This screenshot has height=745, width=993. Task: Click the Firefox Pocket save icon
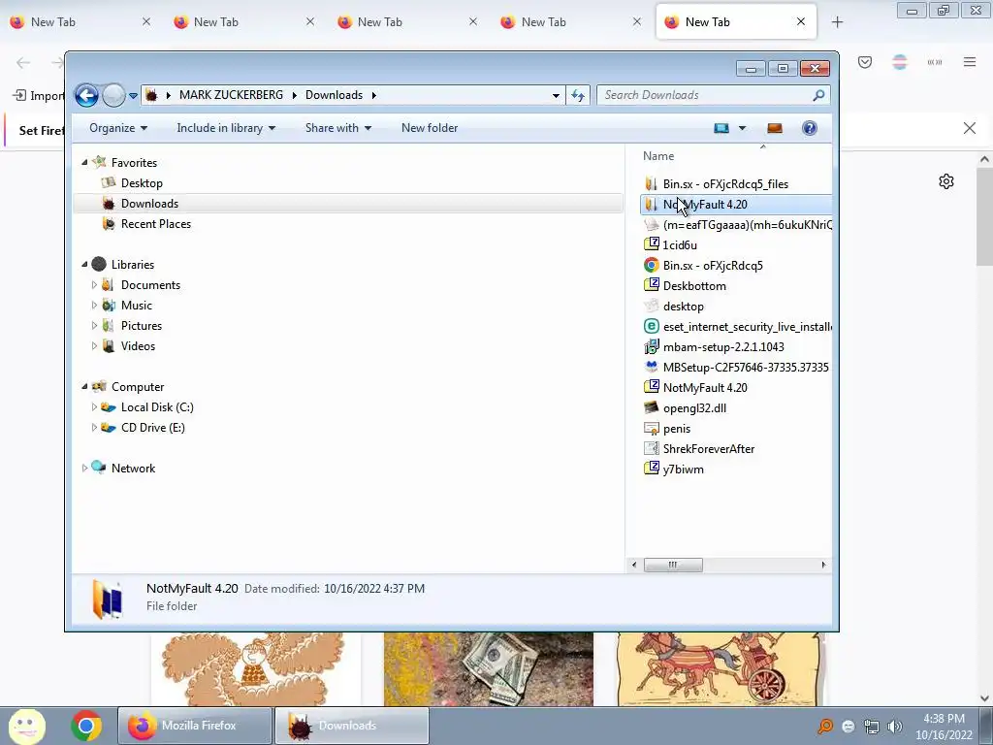click(865, 62)
